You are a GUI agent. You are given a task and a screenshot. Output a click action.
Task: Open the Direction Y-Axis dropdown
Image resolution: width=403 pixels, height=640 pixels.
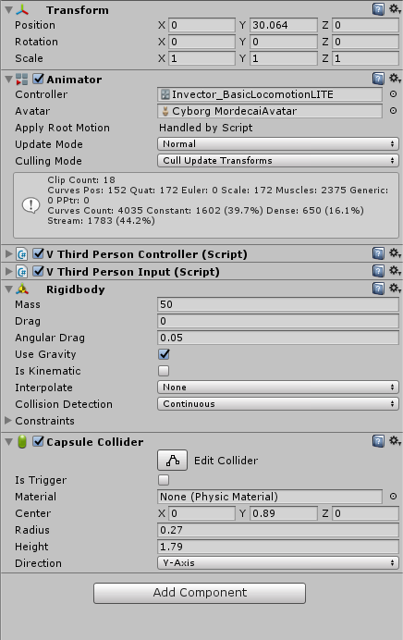point(278,563)
